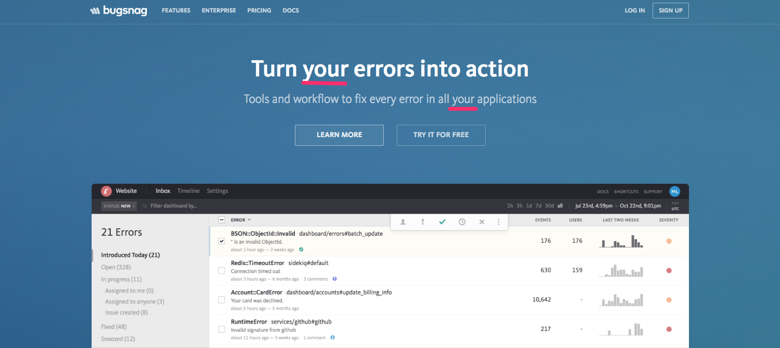
Task: Click the BSON::ObjectId::Invalid error title
Action: pos(263,234)
